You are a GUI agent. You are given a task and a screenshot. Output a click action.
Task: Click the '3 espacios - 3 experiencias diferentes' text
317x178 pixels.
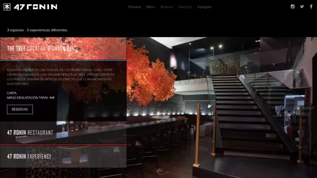pyautogui.click(x=38, y=30)
